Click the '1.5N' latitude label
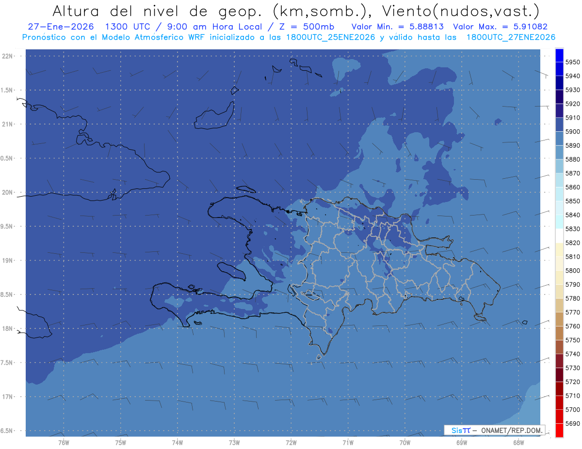 pos(7,90)
